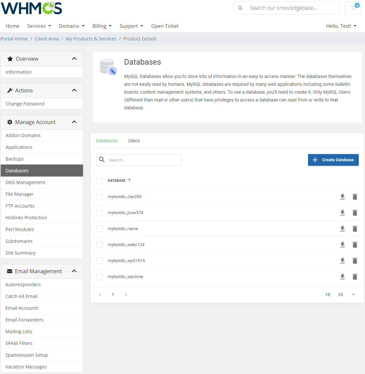Screen dimensions: 365x374
Task: Follow the My Products & Services breadcrumb
Action: [x=91, y=39]
